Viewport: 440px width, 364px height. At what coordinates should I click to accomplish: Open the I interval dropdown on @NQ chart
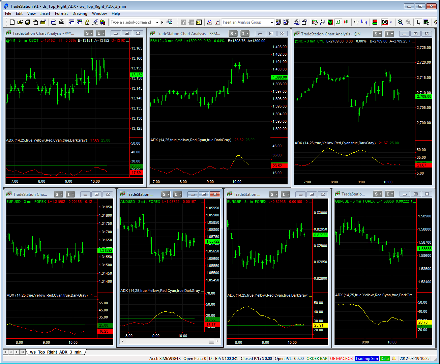click(389, 34)
